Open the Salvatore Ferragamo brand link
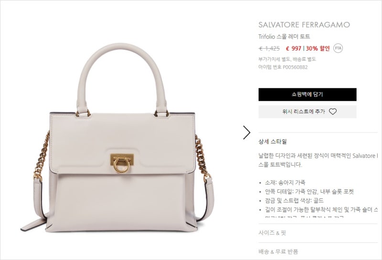 304,25
